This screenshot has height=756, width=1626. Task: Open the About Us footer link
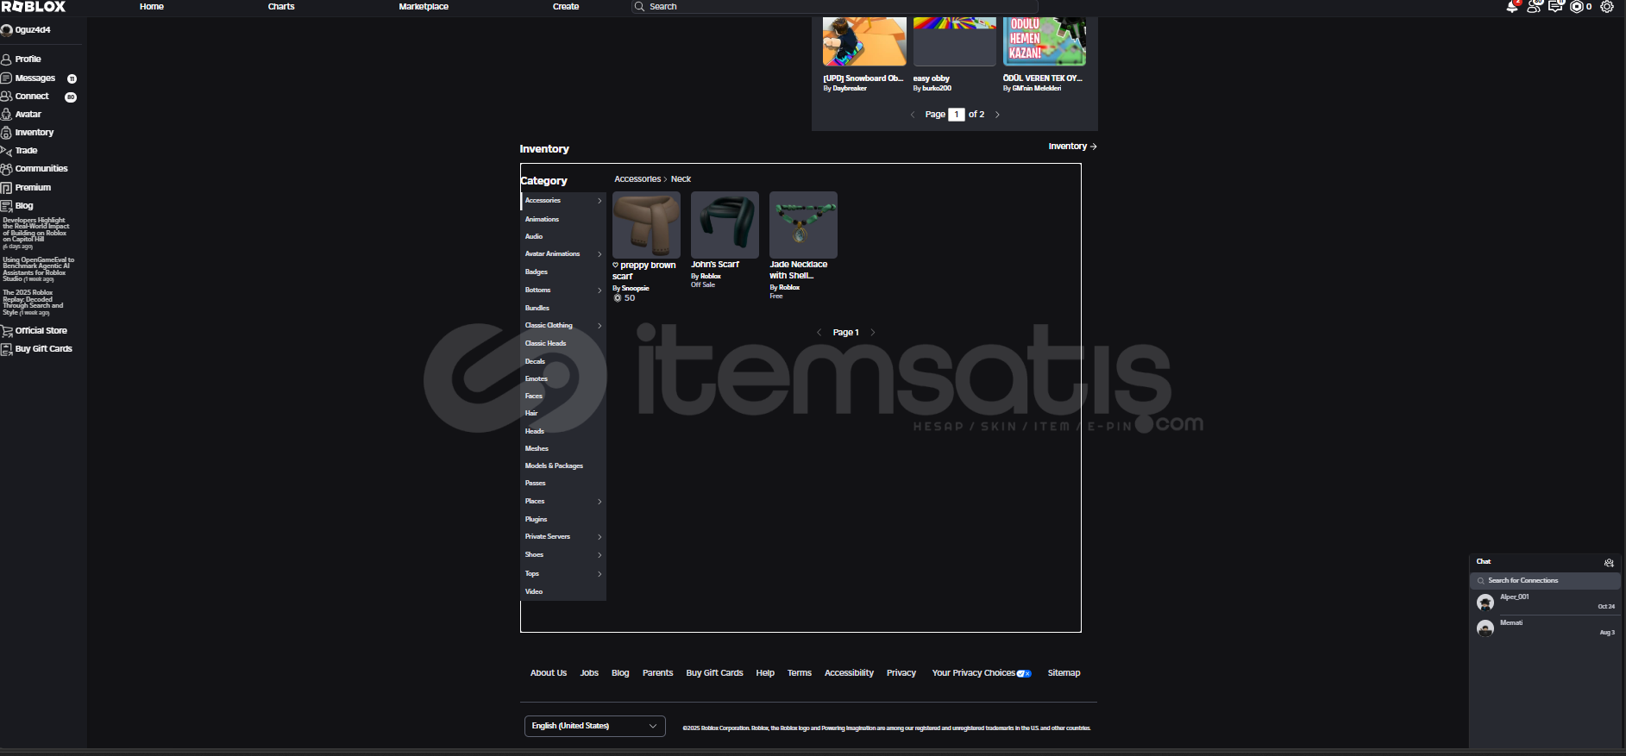549,673
